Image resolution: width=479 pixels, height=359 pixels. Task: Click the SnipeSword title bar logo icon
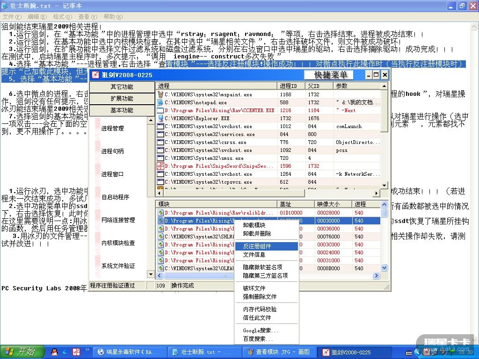95,75
